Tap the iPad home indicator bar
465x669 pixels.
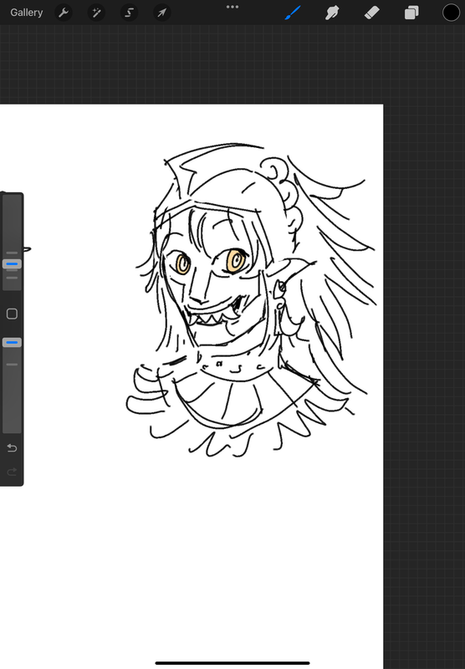click(x=232, y=663)
